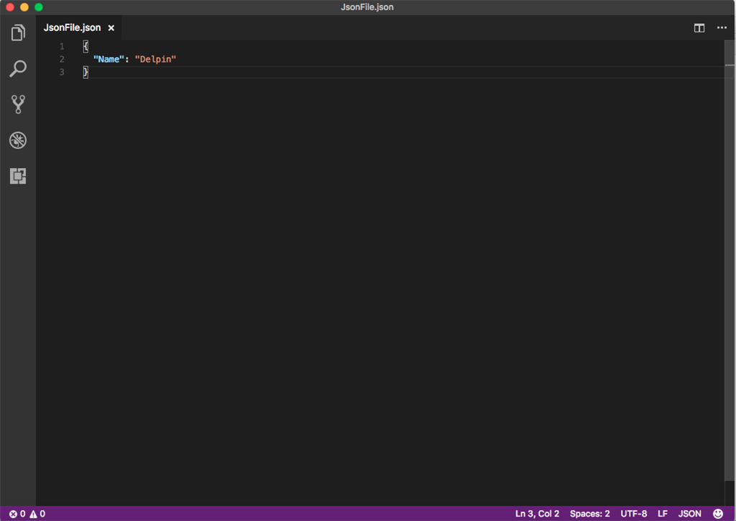Image resolution: width=736 pixels, height=521 pixels.
Task: Click the yellow minimize window button
Action: tap(24, 7)
